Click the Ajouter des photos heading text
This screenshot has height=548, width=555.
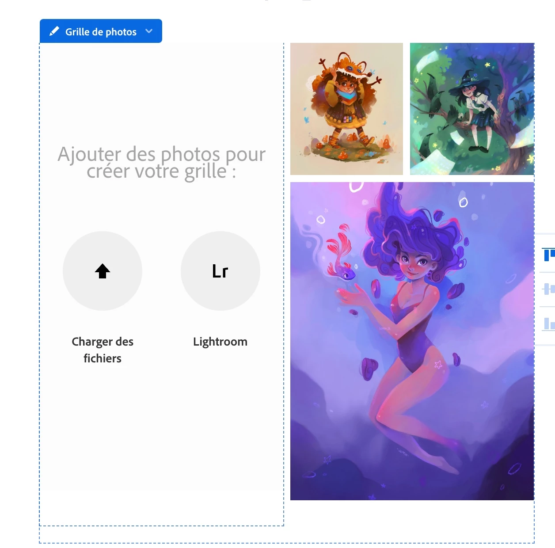pyautogui.click(x=162, y=163)
